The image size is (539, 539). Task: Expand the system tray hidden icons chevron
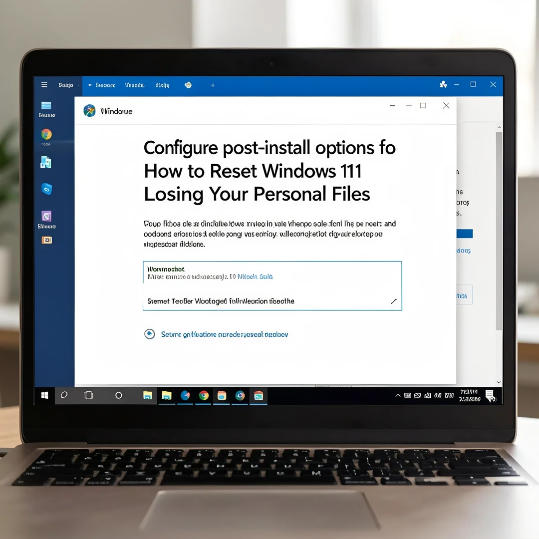398,395
